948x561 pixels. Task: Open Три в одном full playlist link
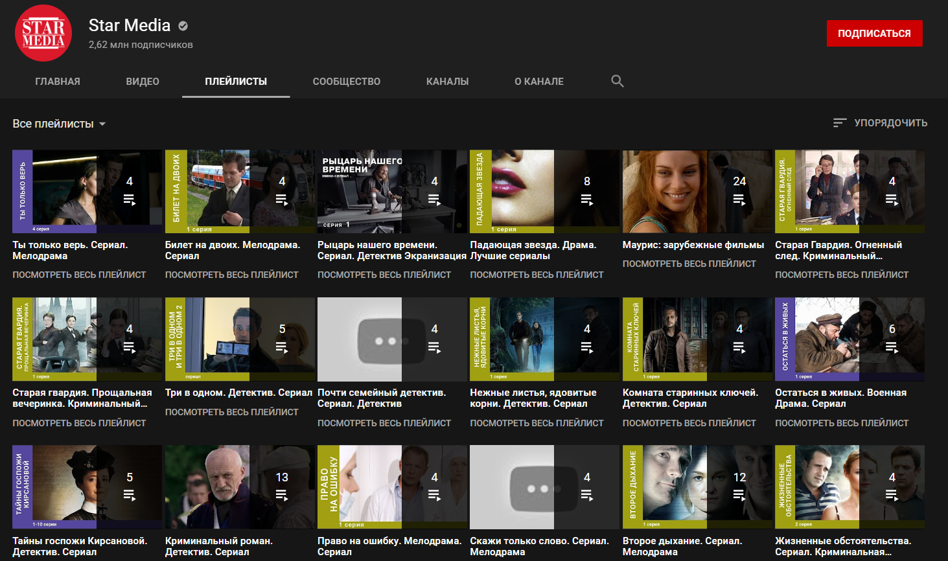click(x=231, y=412)
